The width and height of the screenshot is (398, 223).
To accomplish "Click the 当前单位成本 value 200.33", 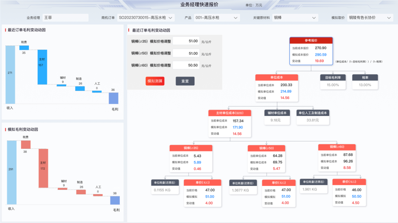I will tap(286, 85).
